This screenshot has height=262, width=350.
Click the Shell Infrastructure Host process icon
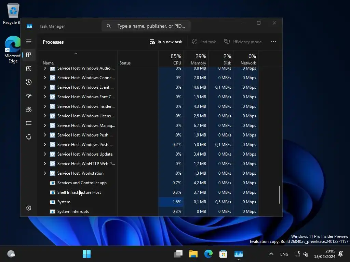point(52,192)
